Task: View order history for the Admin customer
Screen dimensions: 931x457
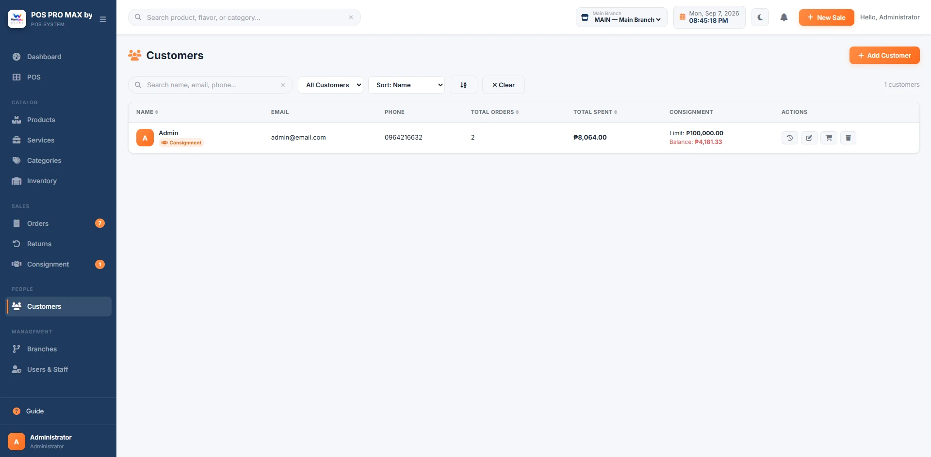Action: point(789,138)
